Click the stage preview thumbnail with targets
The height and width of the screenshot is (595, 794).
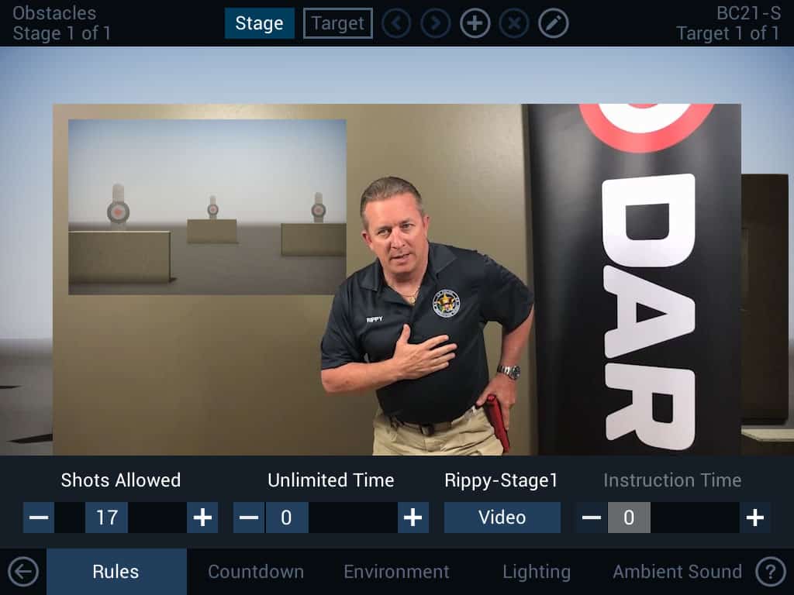(x=207, y=207)
